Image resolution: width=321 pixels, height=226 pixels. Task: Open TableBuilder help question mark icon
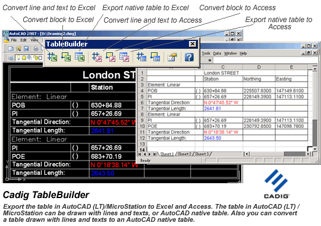click(189, 57)
